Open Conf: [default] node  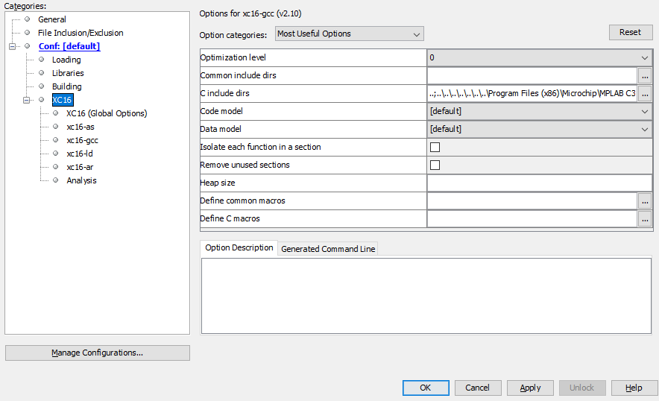tap(69, 46)
